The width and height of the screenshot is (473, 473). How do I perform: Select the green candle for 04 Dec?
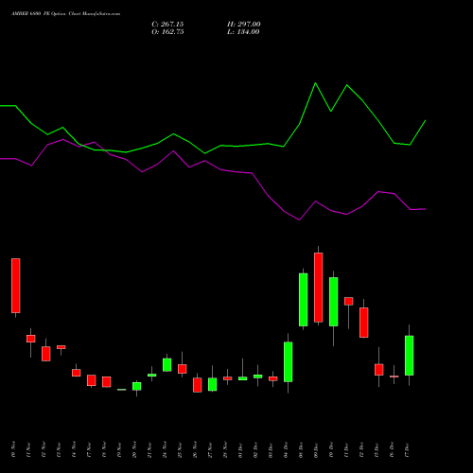tap(289, 362)
